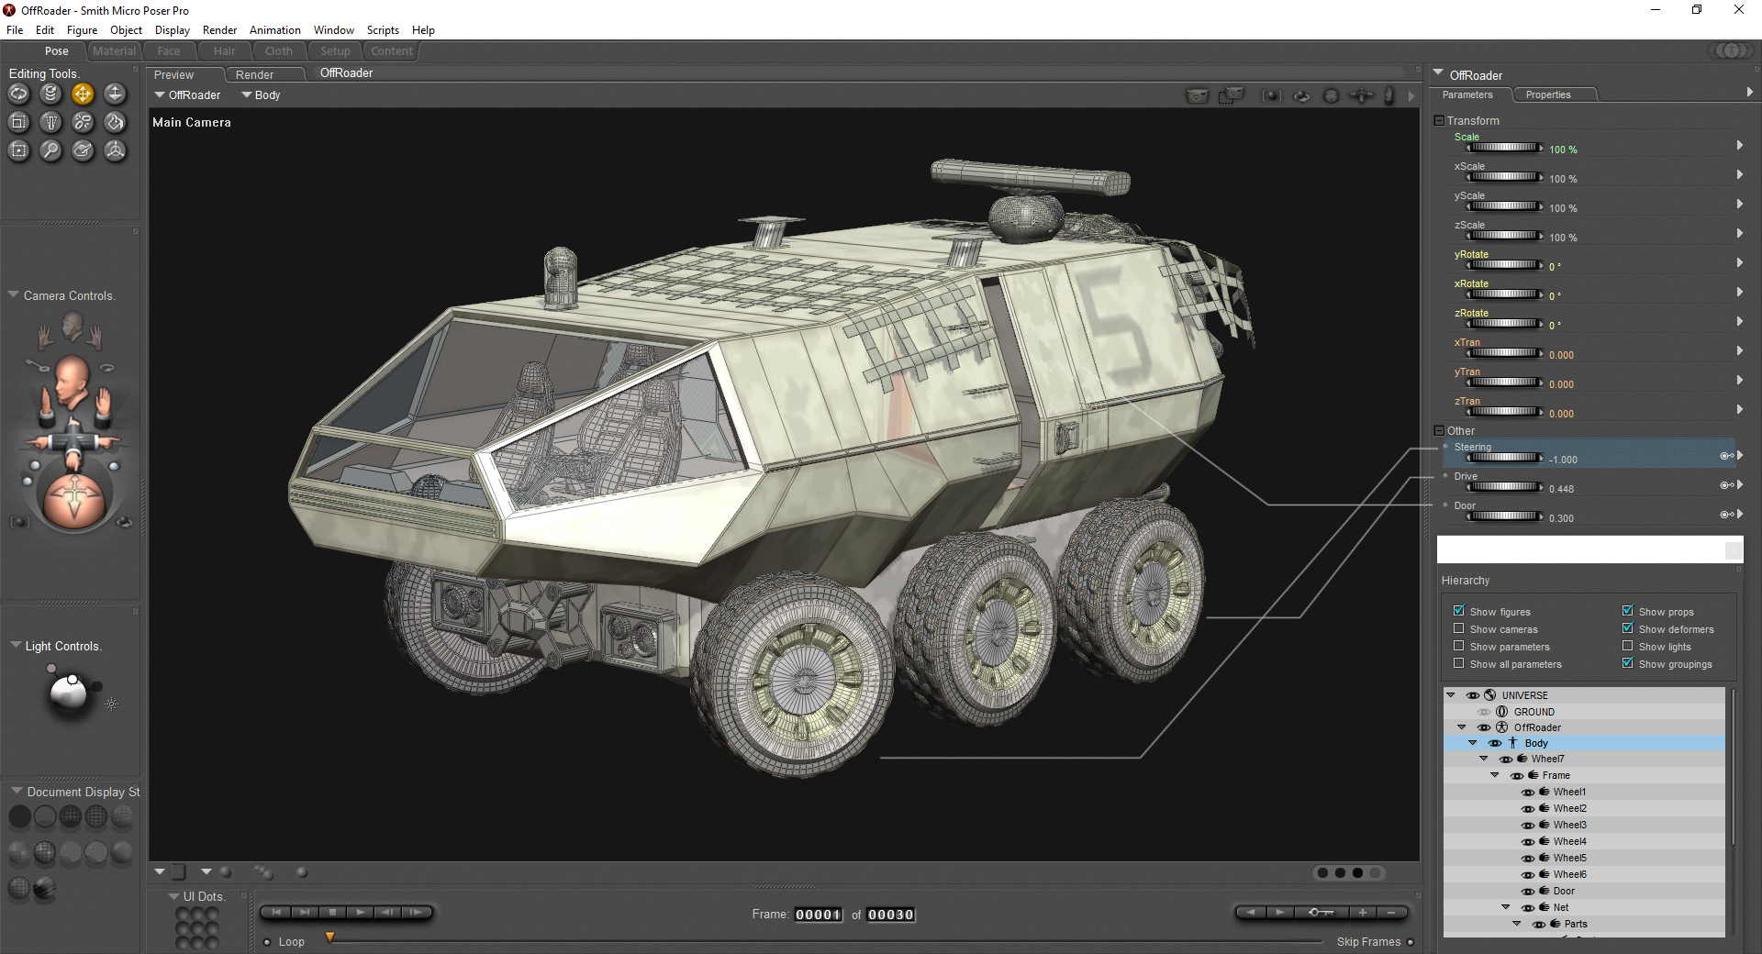
Task: Click the hand camera icon above viewport
Action: coord(1389,95)
